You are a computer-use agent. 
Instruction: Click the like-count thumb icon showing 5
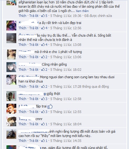43,16
